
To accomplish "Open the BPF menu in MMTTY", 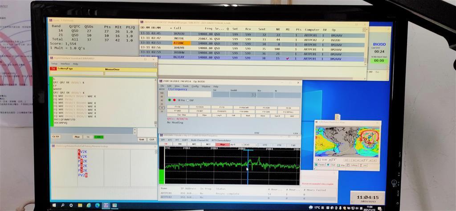I will click(x=163, y=140).
